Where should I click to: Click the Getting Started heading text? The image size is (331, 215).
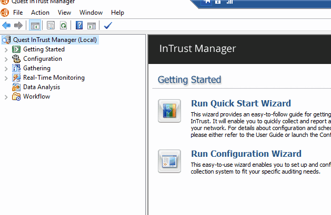pyautogui.click(x=189, y=80)
